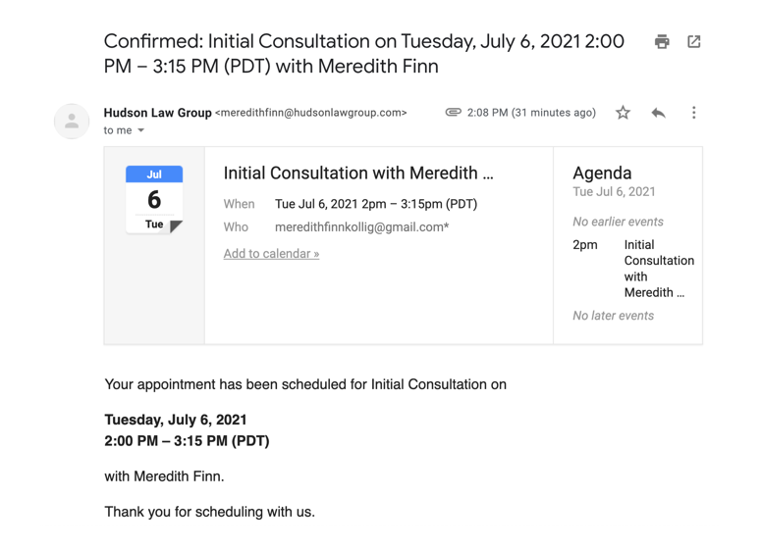The width and height of the screenshot is (761, 549).
Task: Open the 'Initial Consultation with Meredith …' event title
Action: coord(358,174)
